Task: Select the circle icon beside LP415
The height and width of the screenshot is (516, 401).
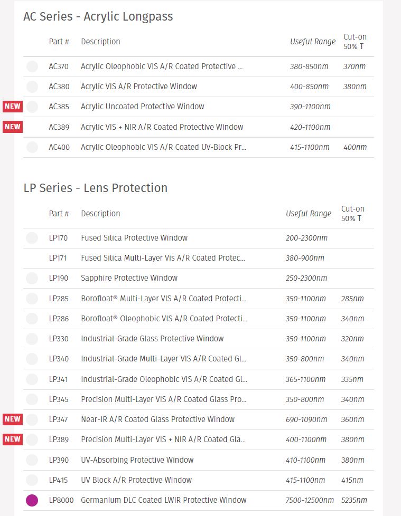Action: (32, 480)
